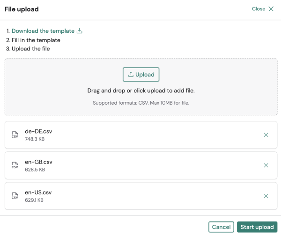Click the upload arrow icon in Upload button
Image resolution: width=281 pixels, height=235 pixels.
(131, 75)
